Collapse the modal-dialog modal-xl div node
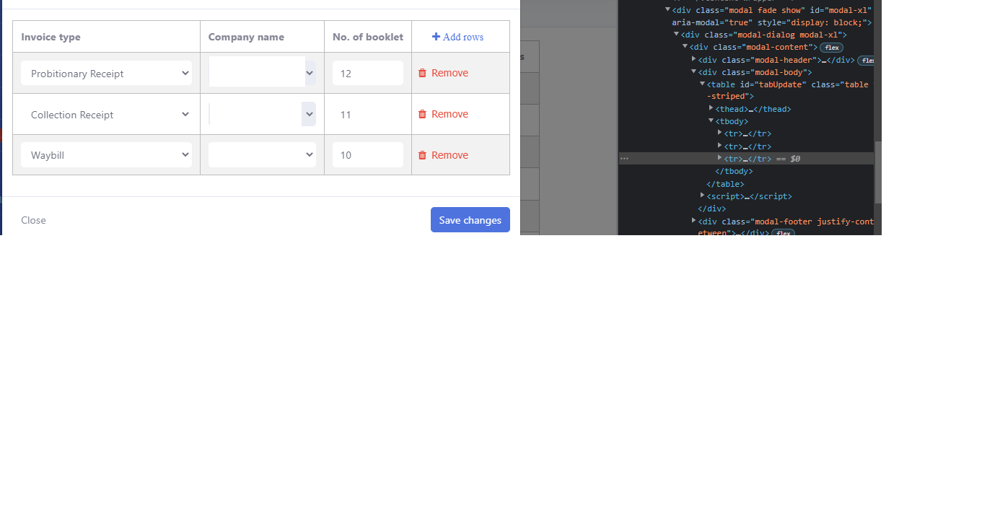Screen dimensions: 982x531 point(677,34)
